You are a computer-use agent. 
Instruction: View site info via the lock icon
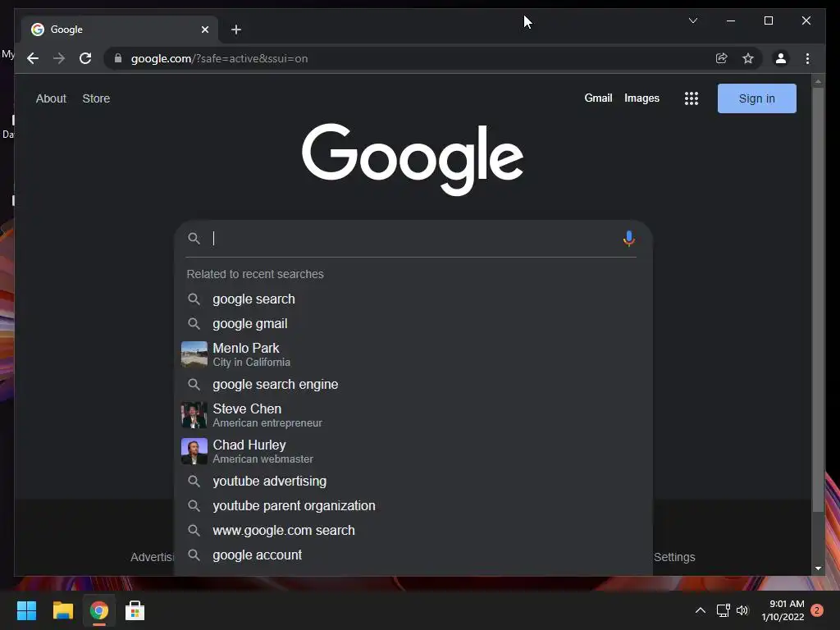[x=118, y=58]
